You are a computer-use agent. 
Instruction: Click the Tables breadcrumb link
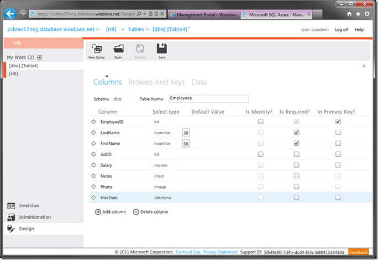click(136, 29)
